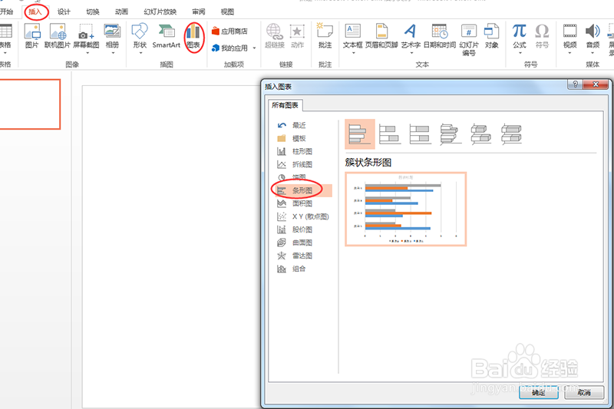Expand the 音频 dropdown arrow
This screenshot has height=409, width=614.
(x=593, y=53)
